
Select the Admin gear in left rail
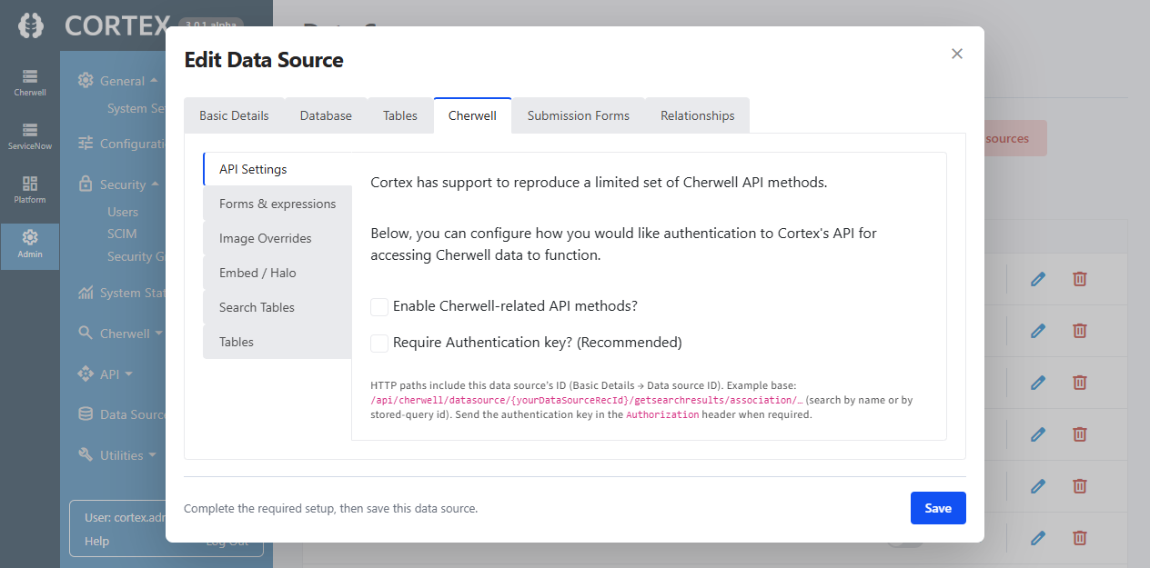(x=30, y=244)
